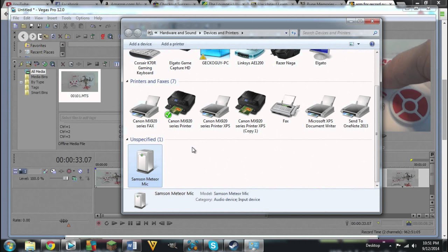The height and width of the screenshot is (252, 448).
Task: Expand the By Type tree node
Action: (x=21, y=82)
